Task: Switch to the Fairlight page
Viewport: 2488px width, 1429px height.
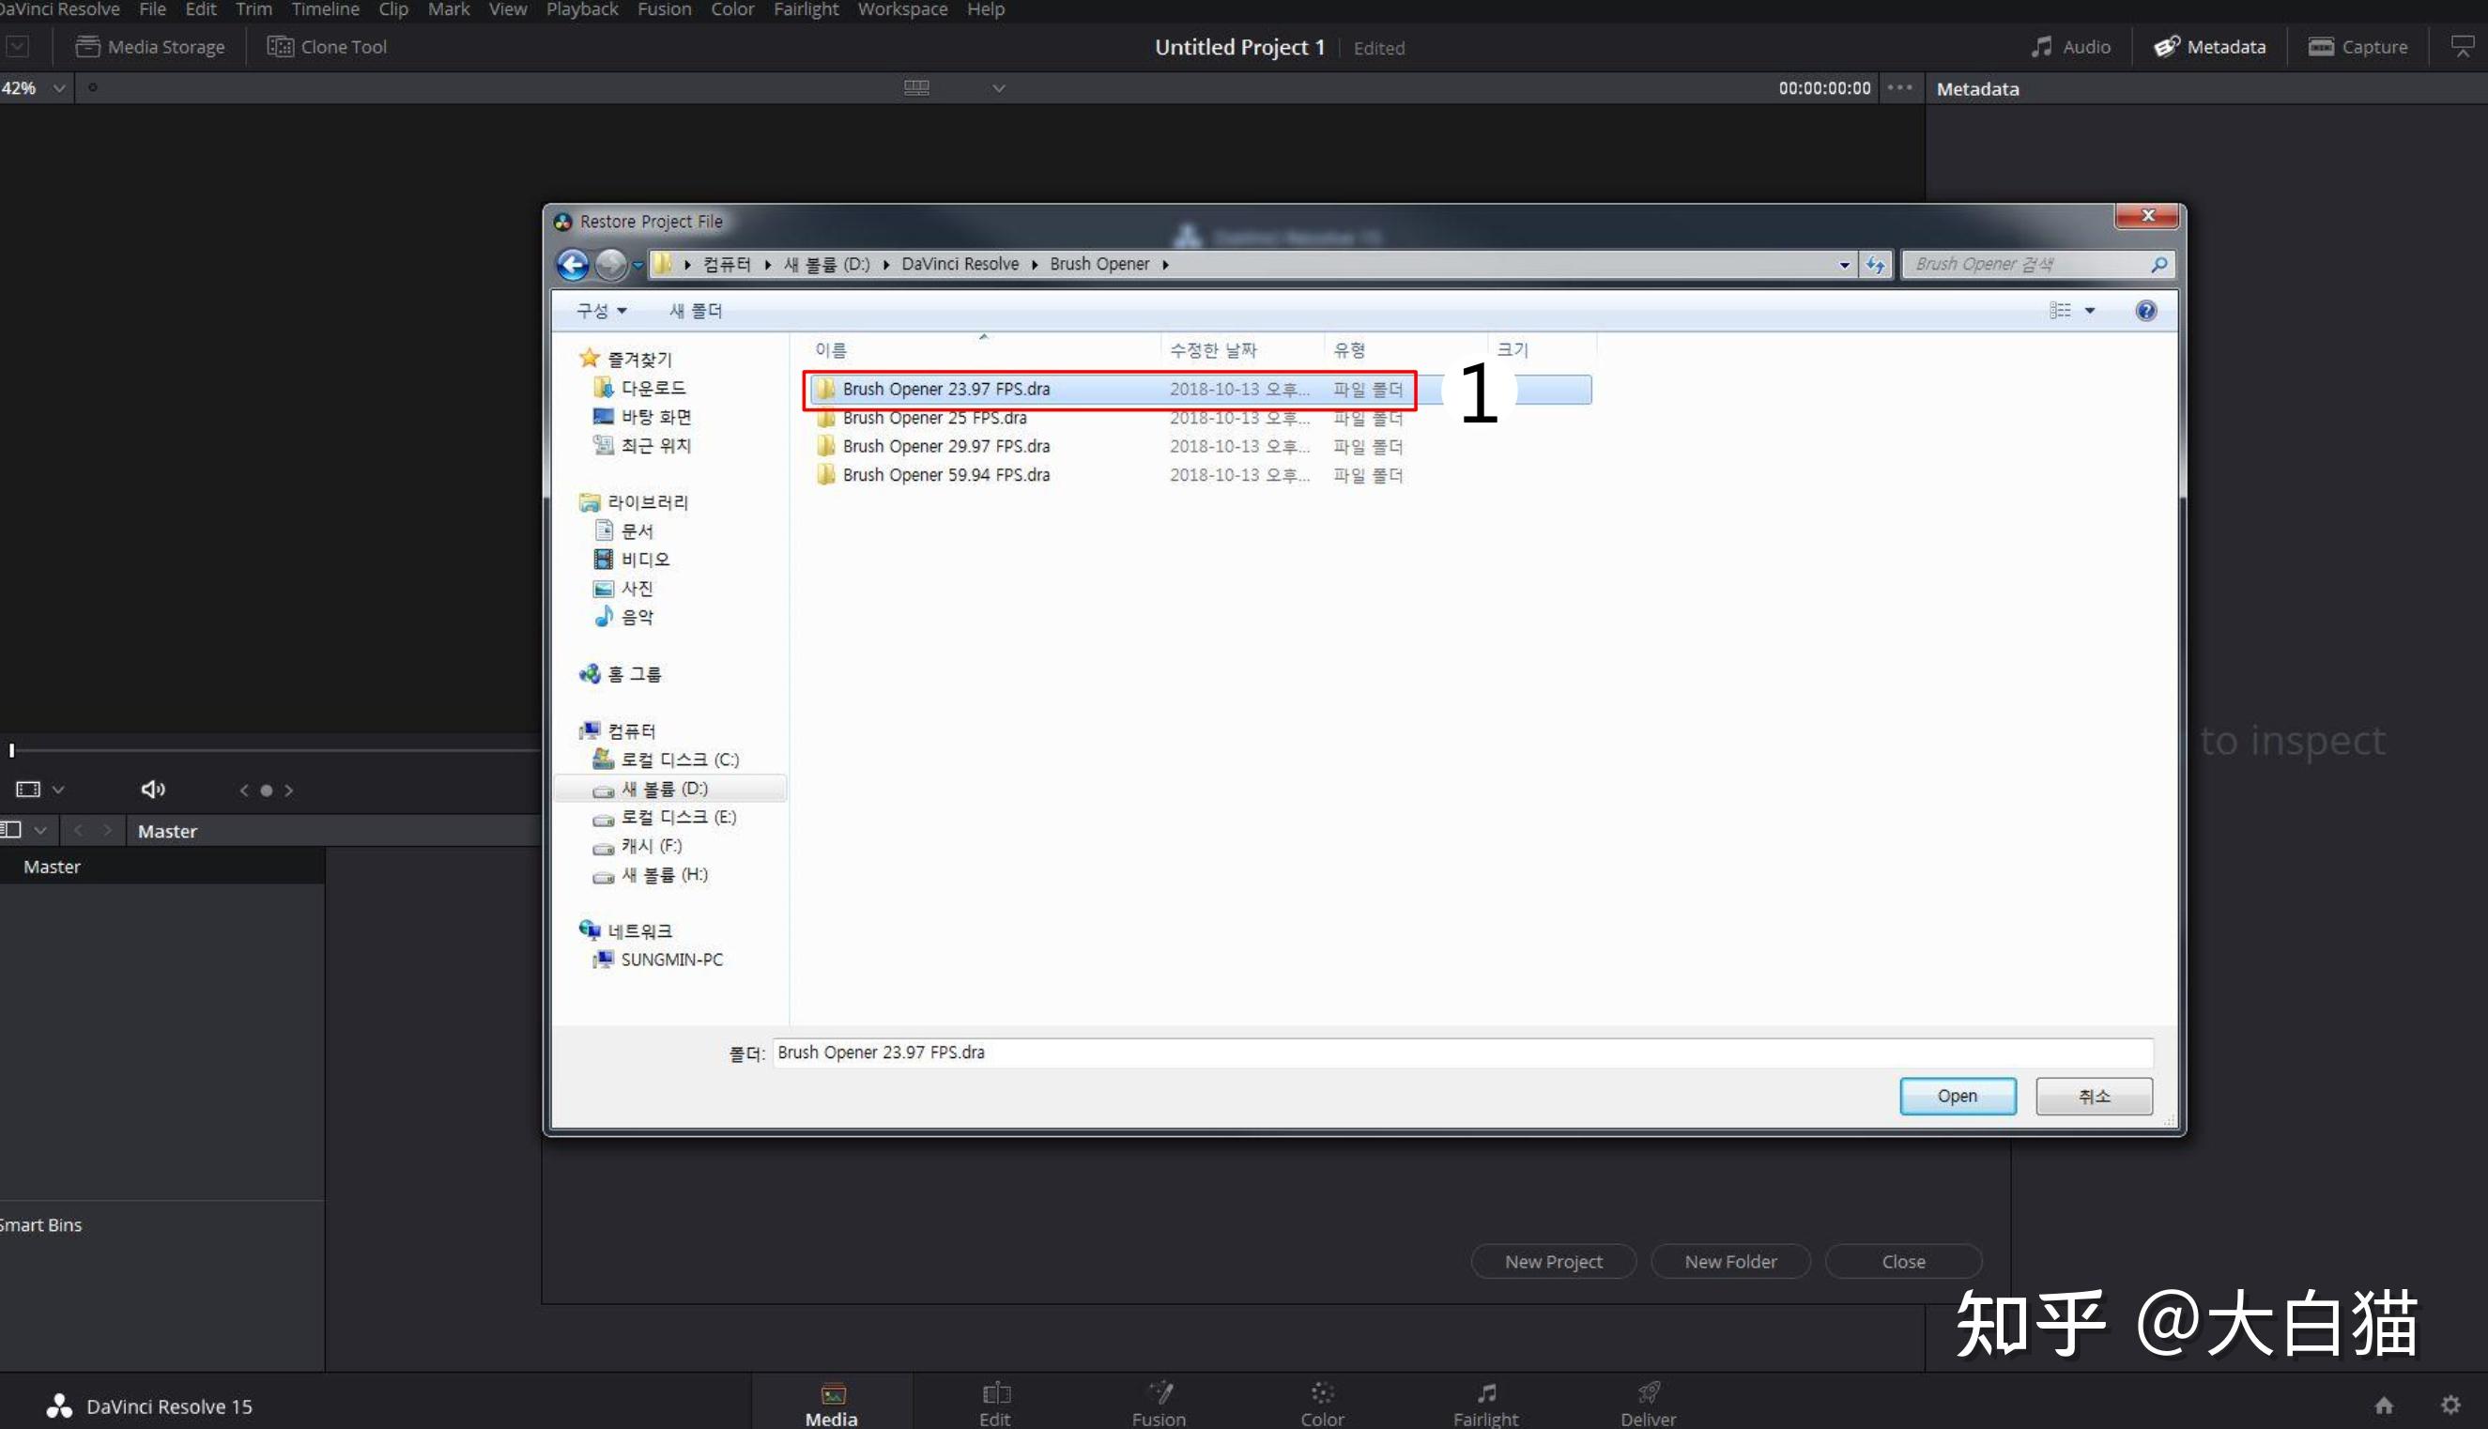Action: coord(1485,1404)
